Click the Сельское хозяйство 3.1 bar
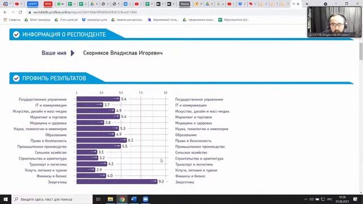Image resolution: width=363 pixels, height=204 pixels. (x=87, y=152)
